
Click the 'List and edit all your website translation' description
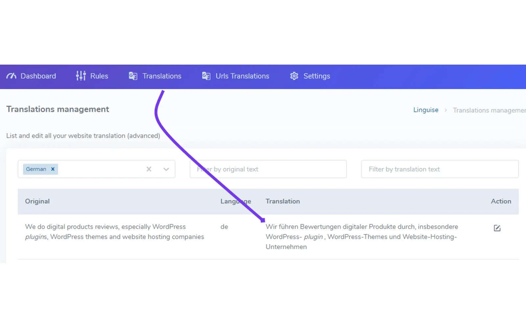pos(83,136)
